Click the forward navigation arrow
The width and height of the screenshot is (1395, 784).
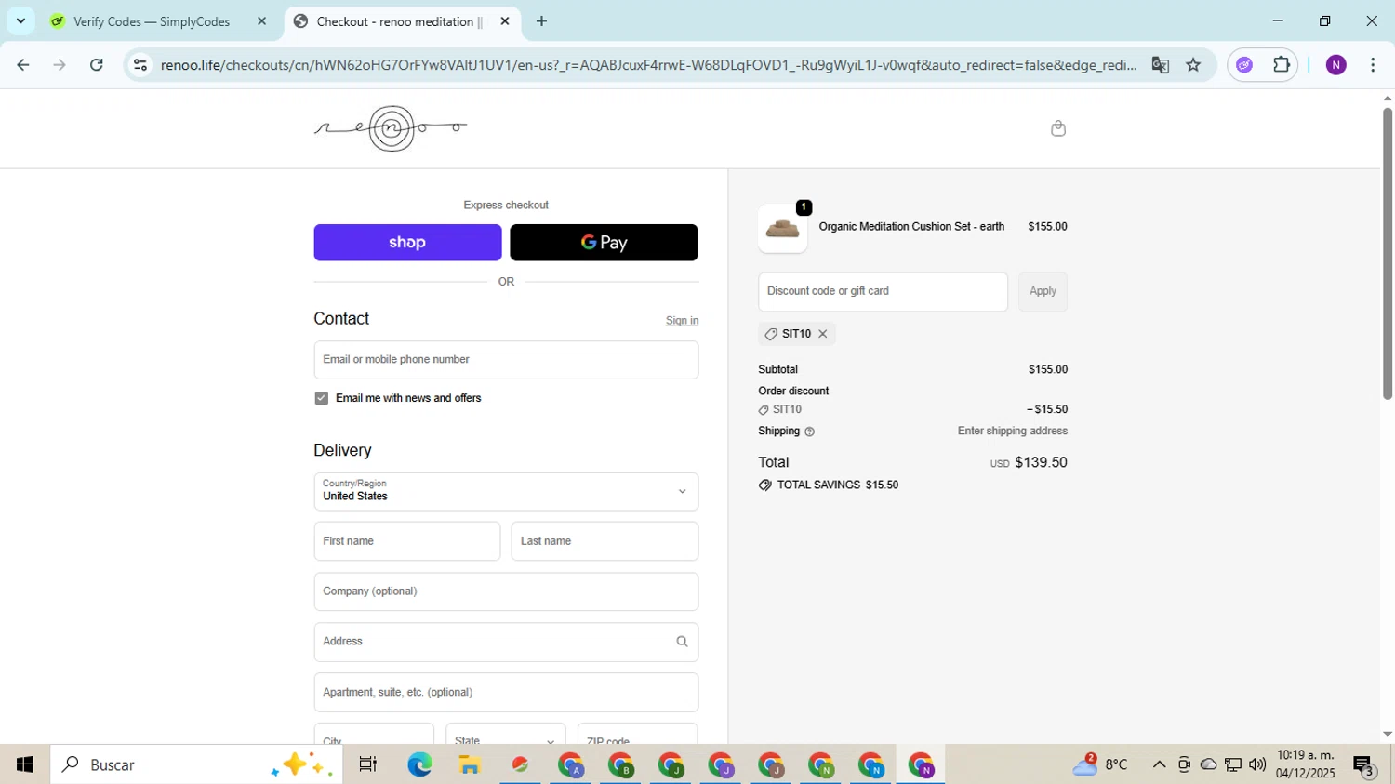tap(60, 65)
